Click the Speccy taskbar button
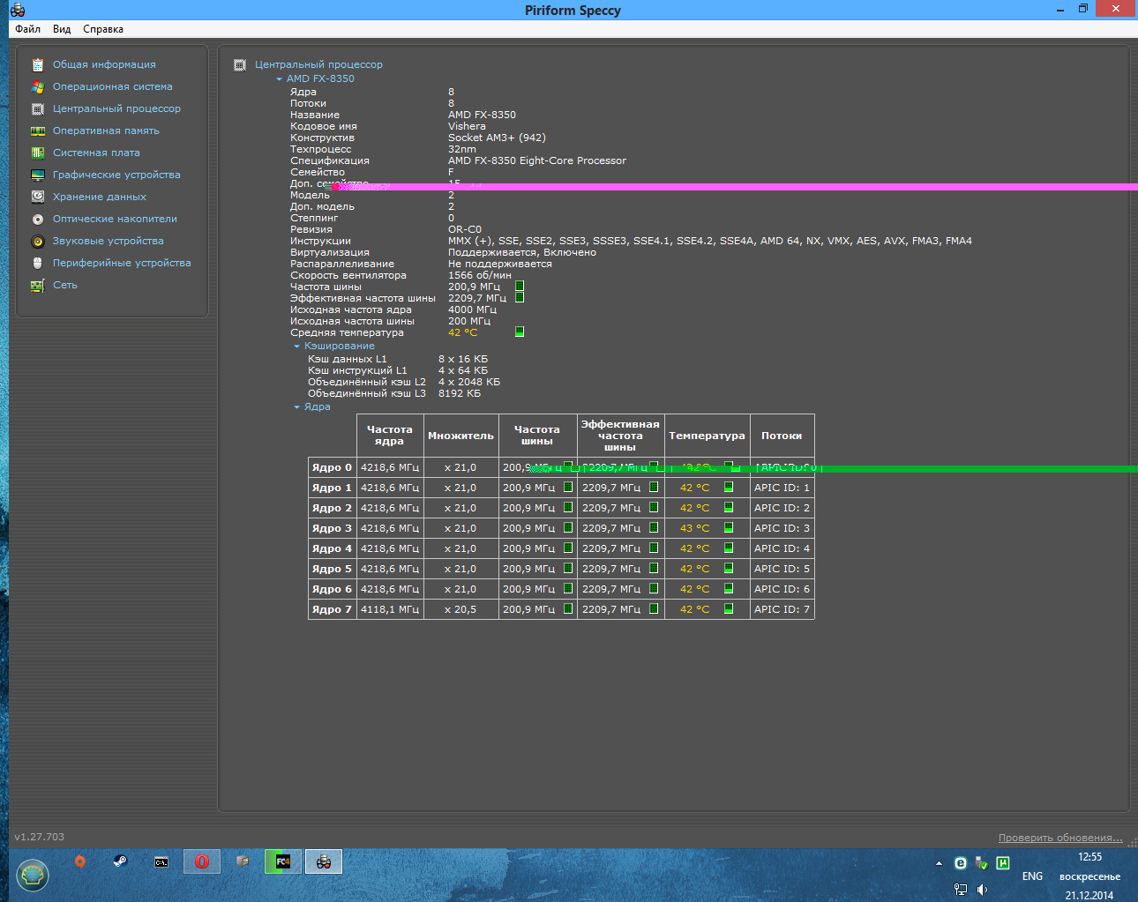 click(x=324, y=861)
